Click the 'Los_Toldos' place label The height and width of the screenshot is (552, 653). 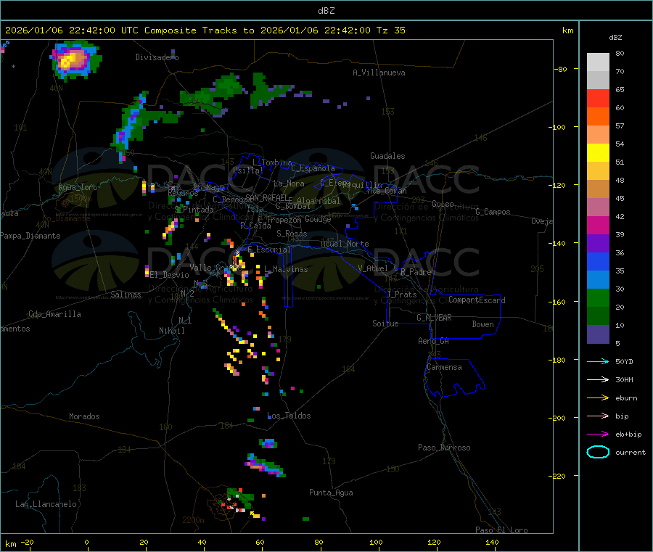(x=289, y=416)
